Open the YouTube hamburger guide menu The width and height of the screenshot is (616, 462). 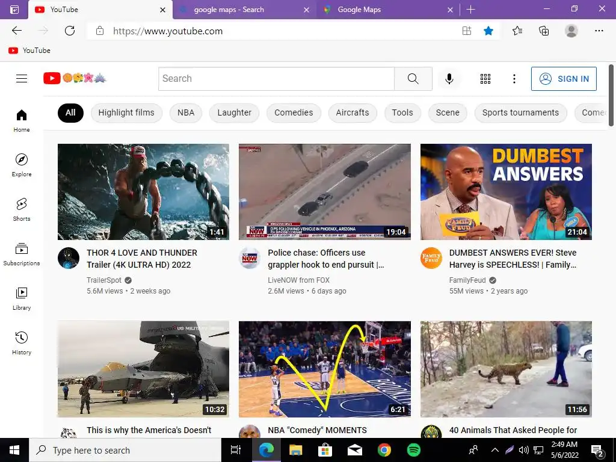pyautogui.click(x=22, y=79)
